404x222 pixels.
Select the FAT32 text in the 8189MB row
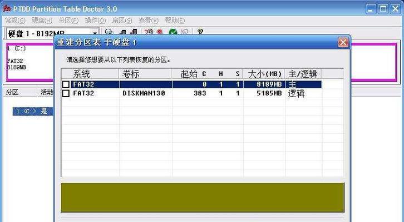(x=83, y=84)
